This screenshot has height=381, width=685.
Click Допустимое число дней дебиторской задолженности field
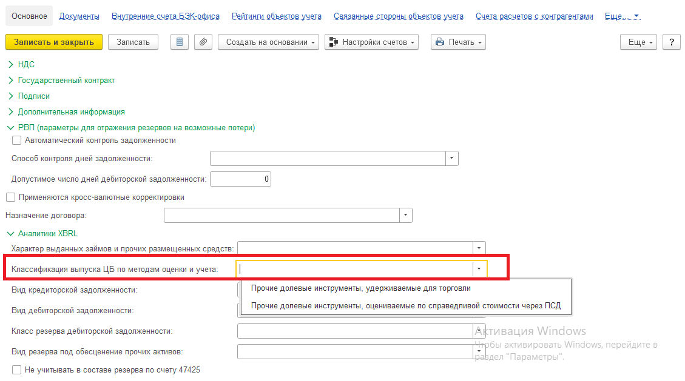(x=240, y=179)
